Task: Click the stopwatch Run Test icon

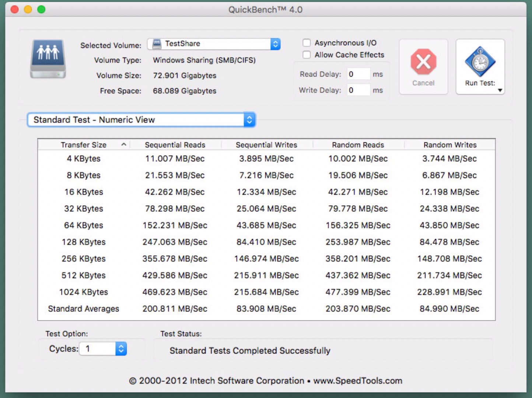Action: click(x=480, y=61)
